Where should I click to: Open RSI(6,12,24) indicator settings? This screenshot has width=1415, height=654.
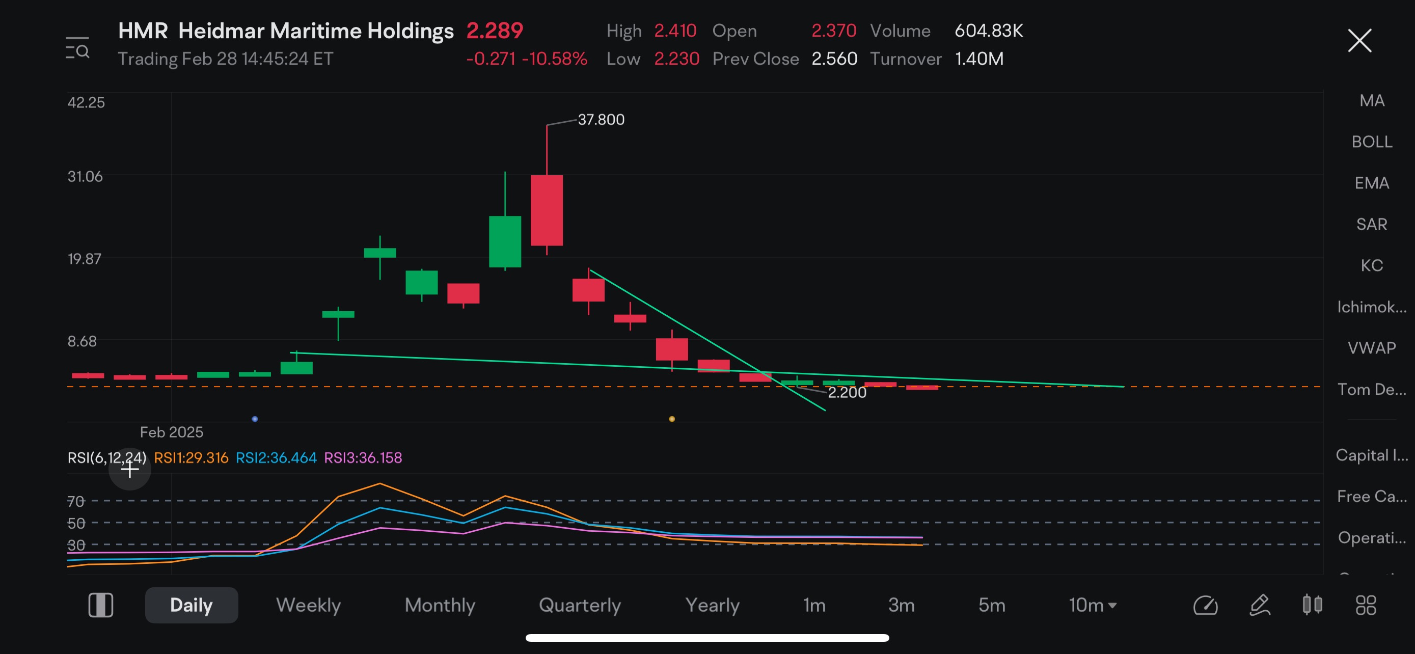tap(106, 457)
